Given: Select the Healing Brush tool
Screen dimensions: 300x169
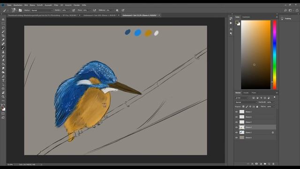Looking at the screenshot, I should tap(3, 44).
